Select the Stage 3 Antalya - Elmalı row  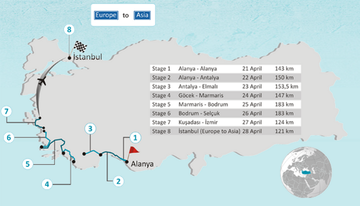click(225, 86)
